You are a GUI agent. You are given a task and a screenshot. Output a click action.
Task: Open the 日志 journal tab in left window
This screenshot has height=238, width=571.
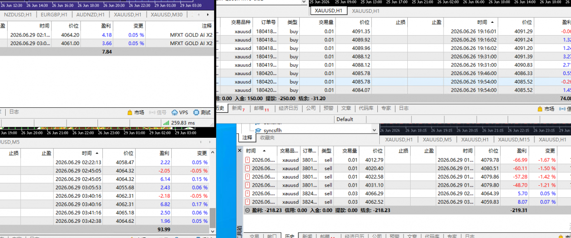14,112
